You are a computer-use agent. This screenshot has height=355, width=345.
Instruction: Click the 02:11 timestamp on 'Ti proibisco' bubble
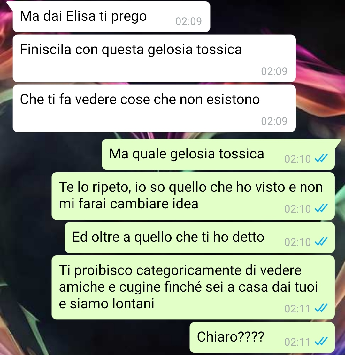[297, 309]
